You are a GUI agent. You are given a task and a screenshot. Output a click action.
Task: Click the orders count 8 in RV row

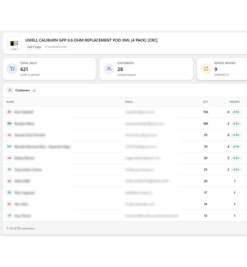tap(228, 112)
